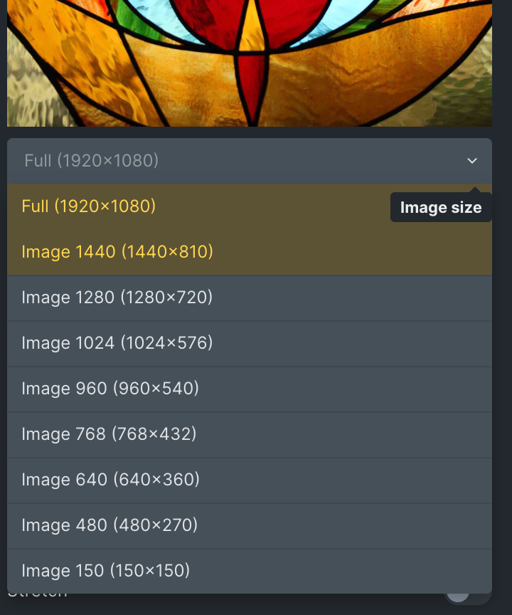This screenshot has height=615, width=512.
Task: Collapse the image size dropdown using the chevron
Action: pos(472,161)
